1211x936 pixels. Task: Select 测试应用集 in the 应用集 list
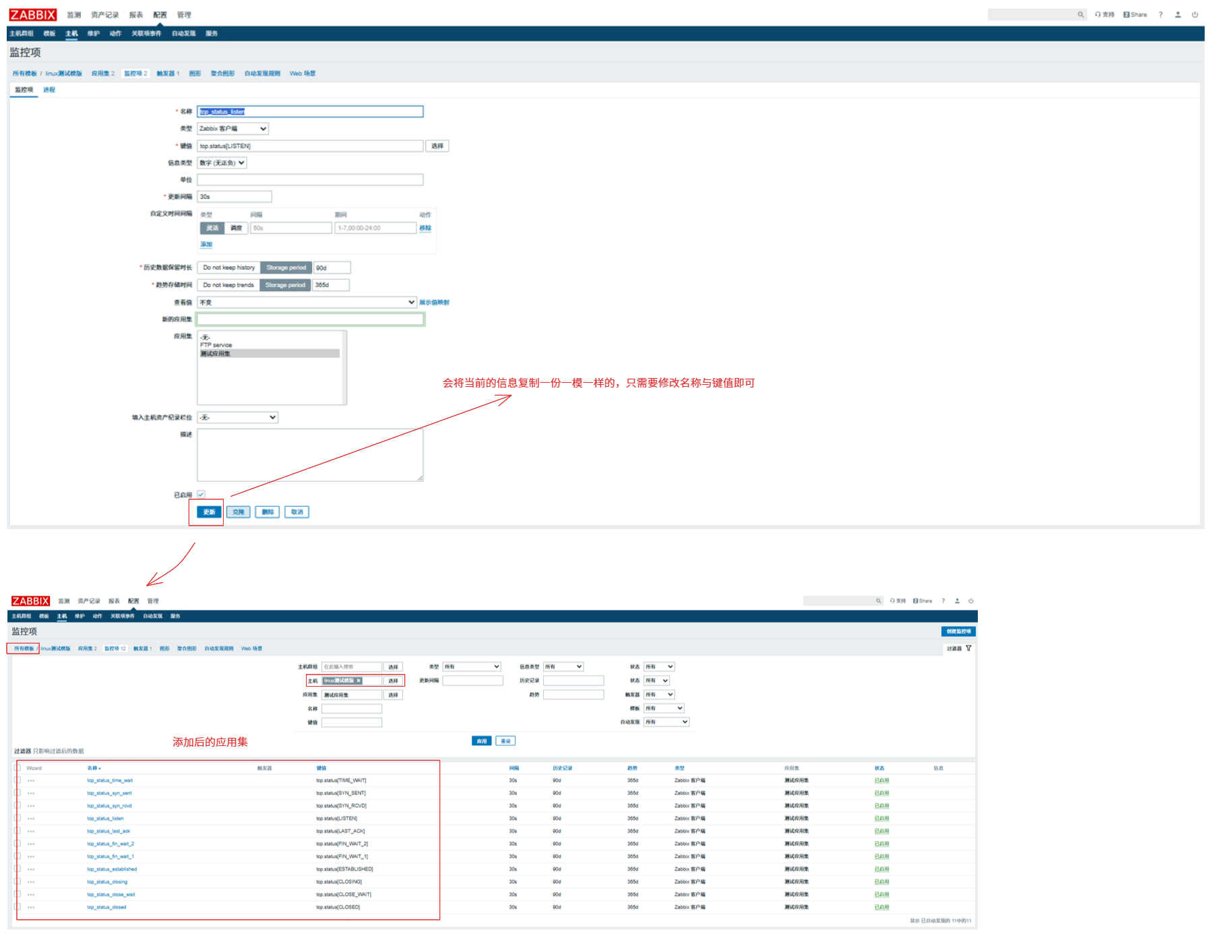coord(269,354)
